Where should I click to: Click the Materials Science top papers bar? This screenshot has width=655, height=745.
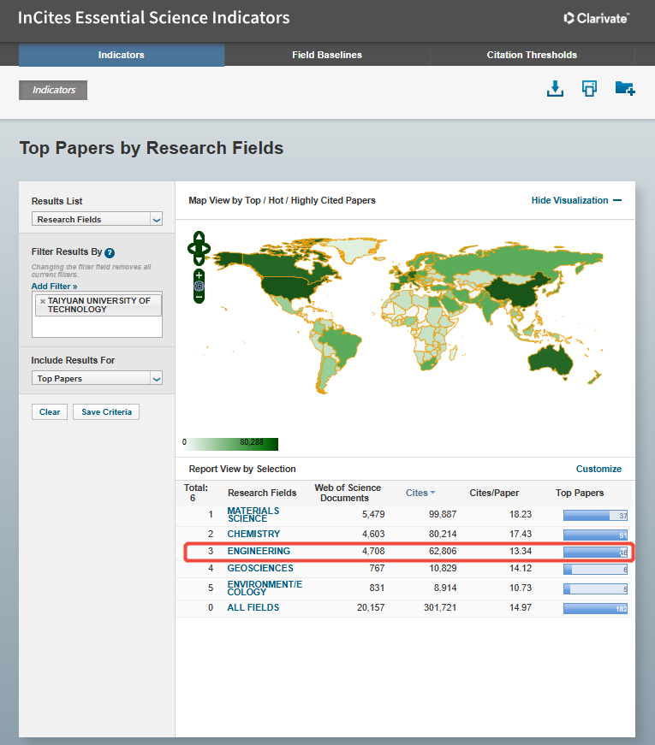coord(595,515)
